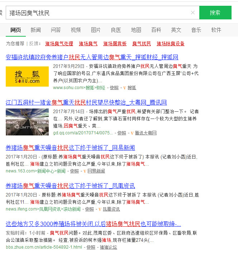Click the 反馈 link near recommendations
The height and width of the screenshot is (254, 238).
(34, 43)
